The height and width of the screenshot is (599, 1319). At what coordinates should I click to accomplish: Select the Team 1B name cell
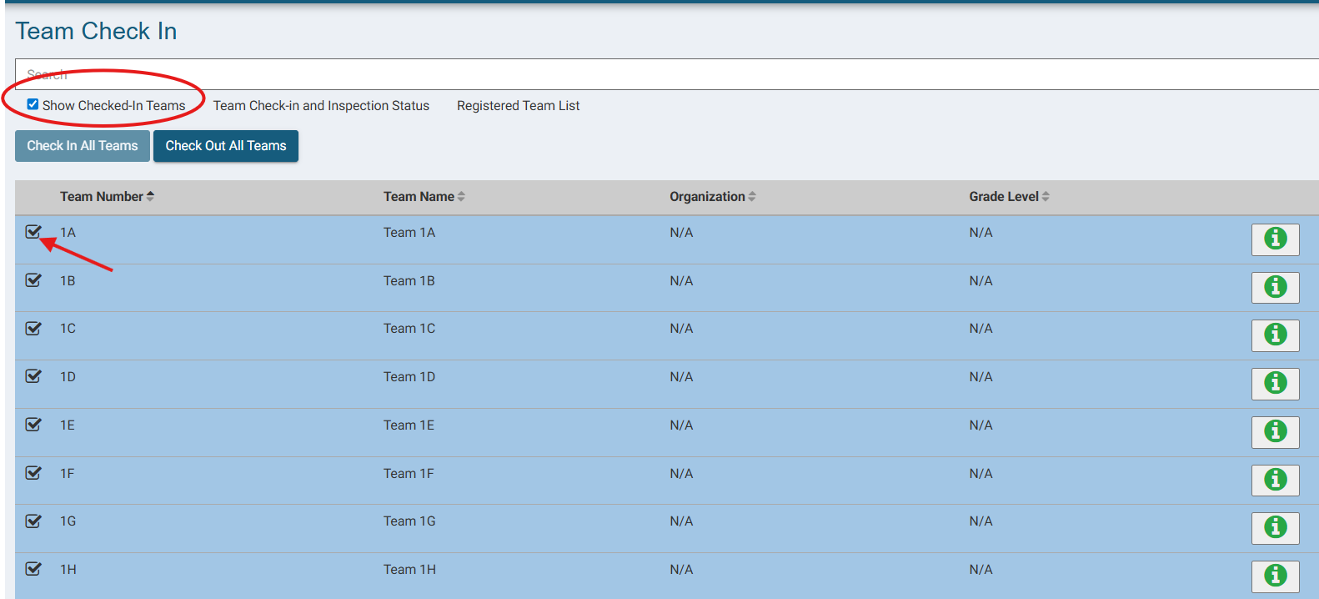(x=409, y=281)
